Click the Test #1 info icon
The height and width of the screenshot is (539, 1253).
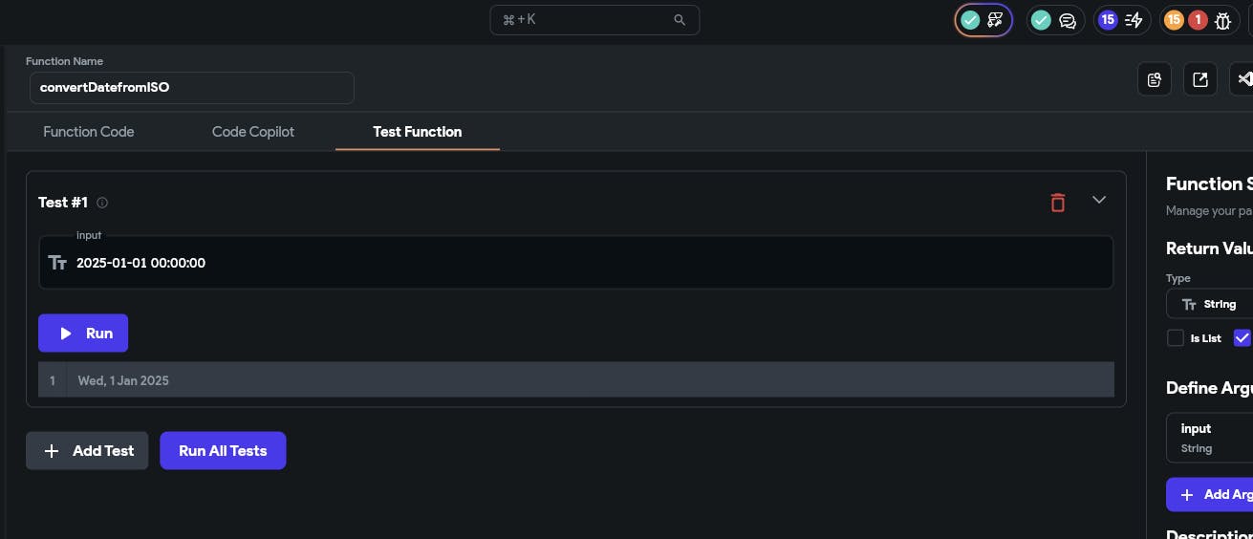(x=102, y=203)
